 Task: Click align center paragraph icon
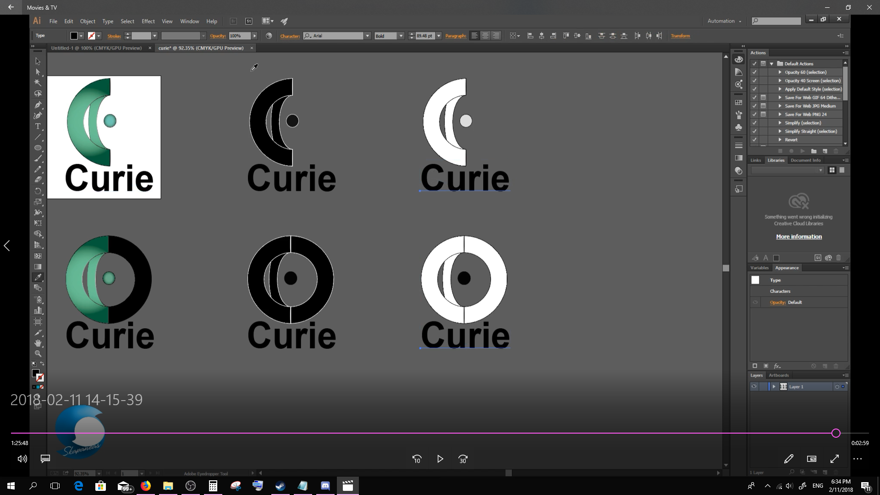pyautogui.click(x=485, y=36)
